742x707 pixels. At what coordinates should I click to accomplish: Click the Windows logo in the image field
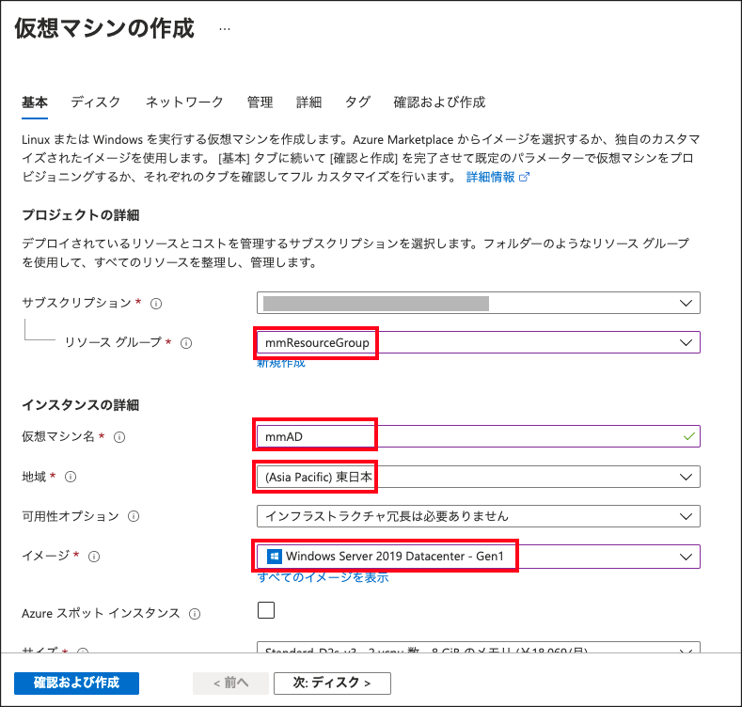pos(275,557)
